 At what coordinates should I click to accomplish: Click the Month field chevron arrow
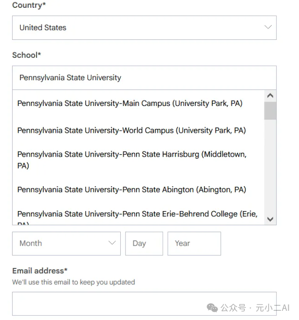[x=112, y=243]
